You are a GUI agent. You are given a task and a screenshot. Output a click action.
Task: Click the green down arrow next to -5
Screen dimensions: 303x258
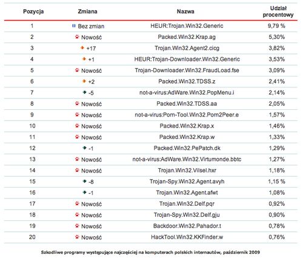point(84,92)
